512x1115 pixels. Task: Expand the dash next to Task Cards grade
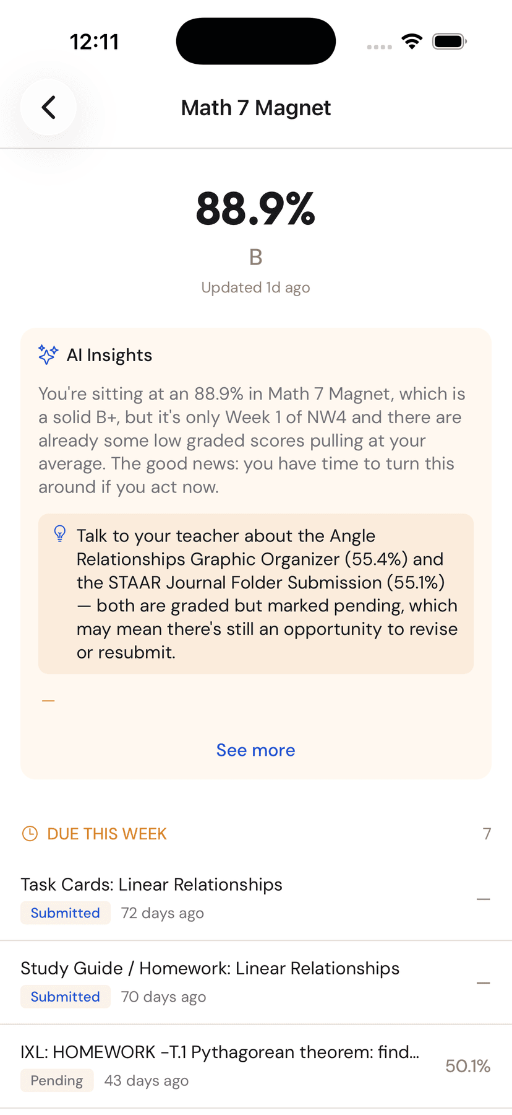pyautogui.click(x=482, y=898)
